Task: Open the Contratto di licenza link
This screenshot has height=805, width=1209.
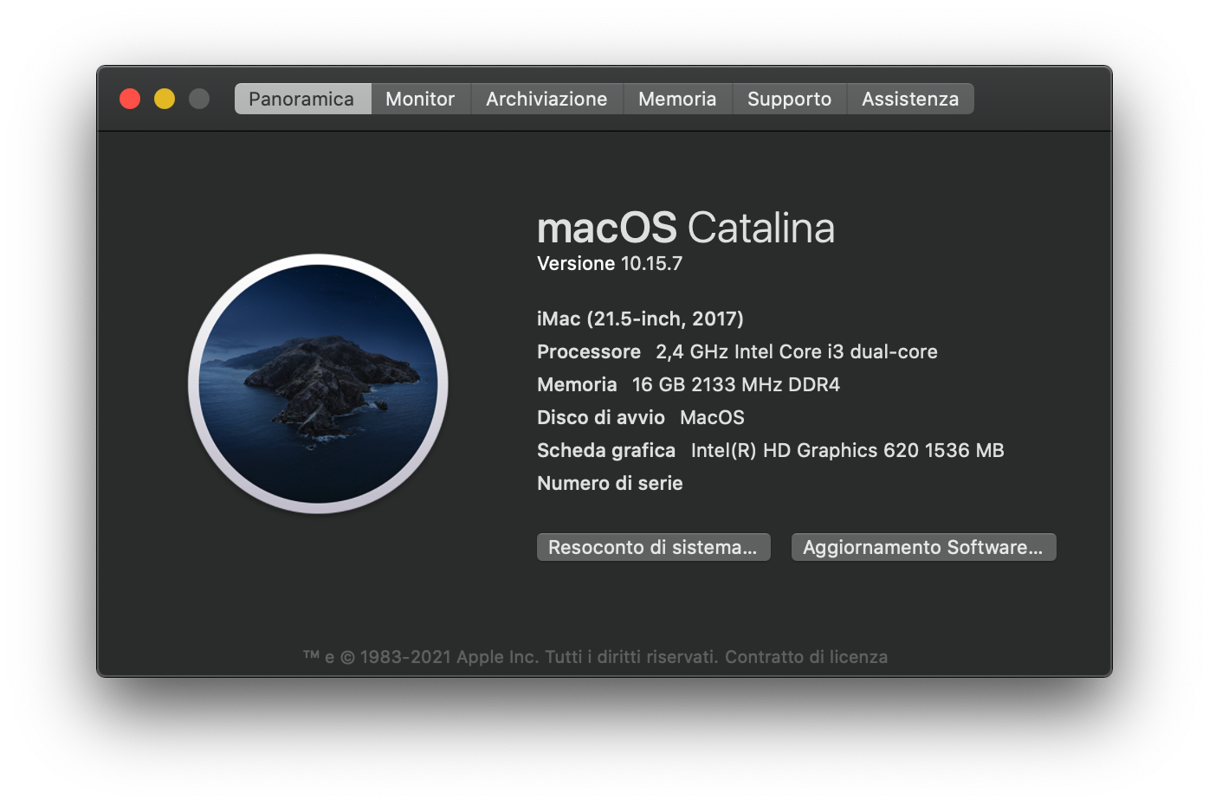Action: point(806,657)
